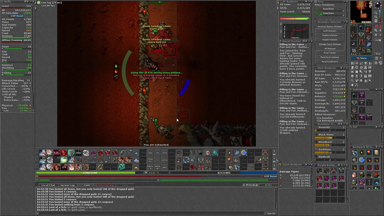384x216 pixels.
Task: Collapse the Hunt Analyser panel
Action: point(344,68)
